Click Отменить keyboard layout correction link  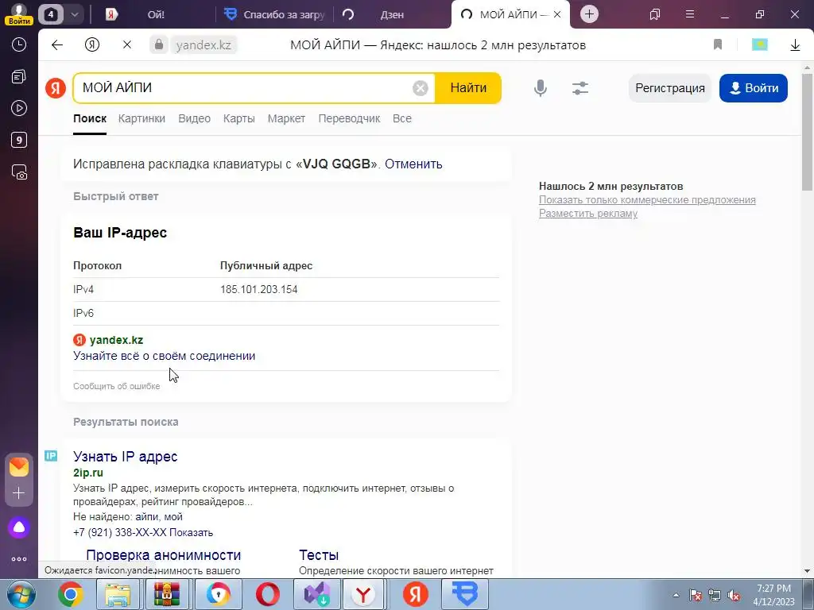tap(413, 164)
